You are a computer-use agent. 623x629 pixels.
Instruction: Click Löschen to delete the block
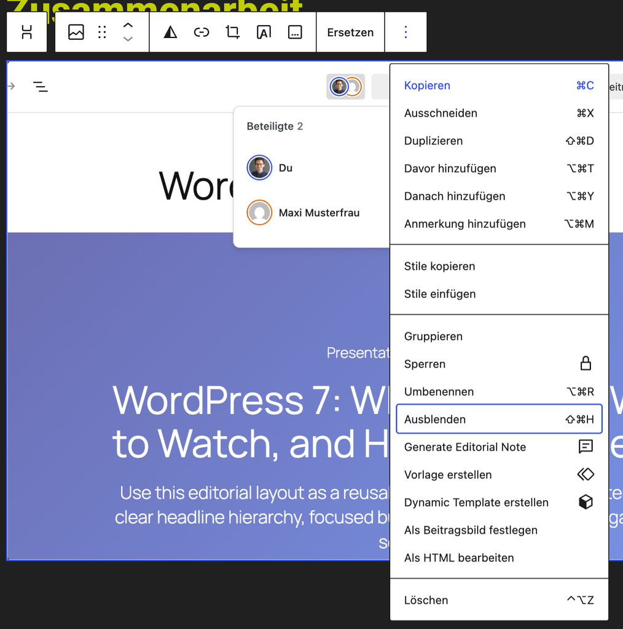(499, 600)
